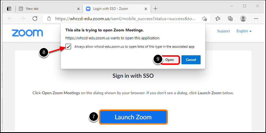Viewport: 266px width, 133px height.
Task: Click the browser refresh icon
Action: [x=35, y=19]
